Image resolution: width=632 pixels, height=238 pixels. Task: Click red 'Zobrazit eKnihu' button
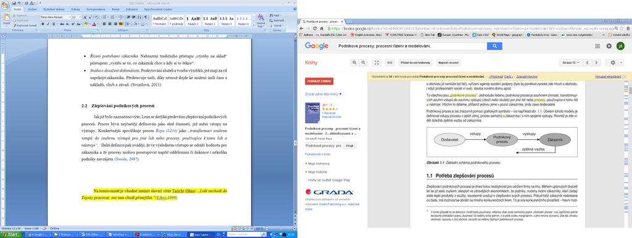(319, 81)
